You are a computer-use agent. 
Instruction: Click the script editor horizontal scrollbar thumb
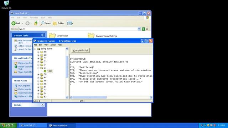[x=90, y=97]
